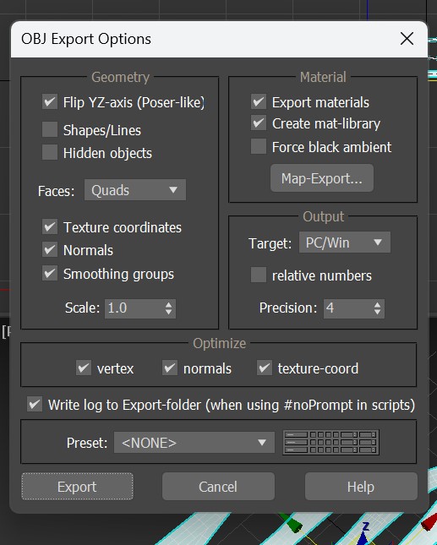Enable Force black ambient checkbox
437x545 pixels.
click(259, 146)
